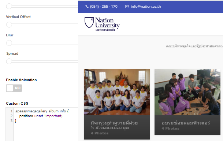Click the กิจกรรมทำความดีด้วย 5 ส. album title
Viewport: 223px width, 141px height.
114,125
